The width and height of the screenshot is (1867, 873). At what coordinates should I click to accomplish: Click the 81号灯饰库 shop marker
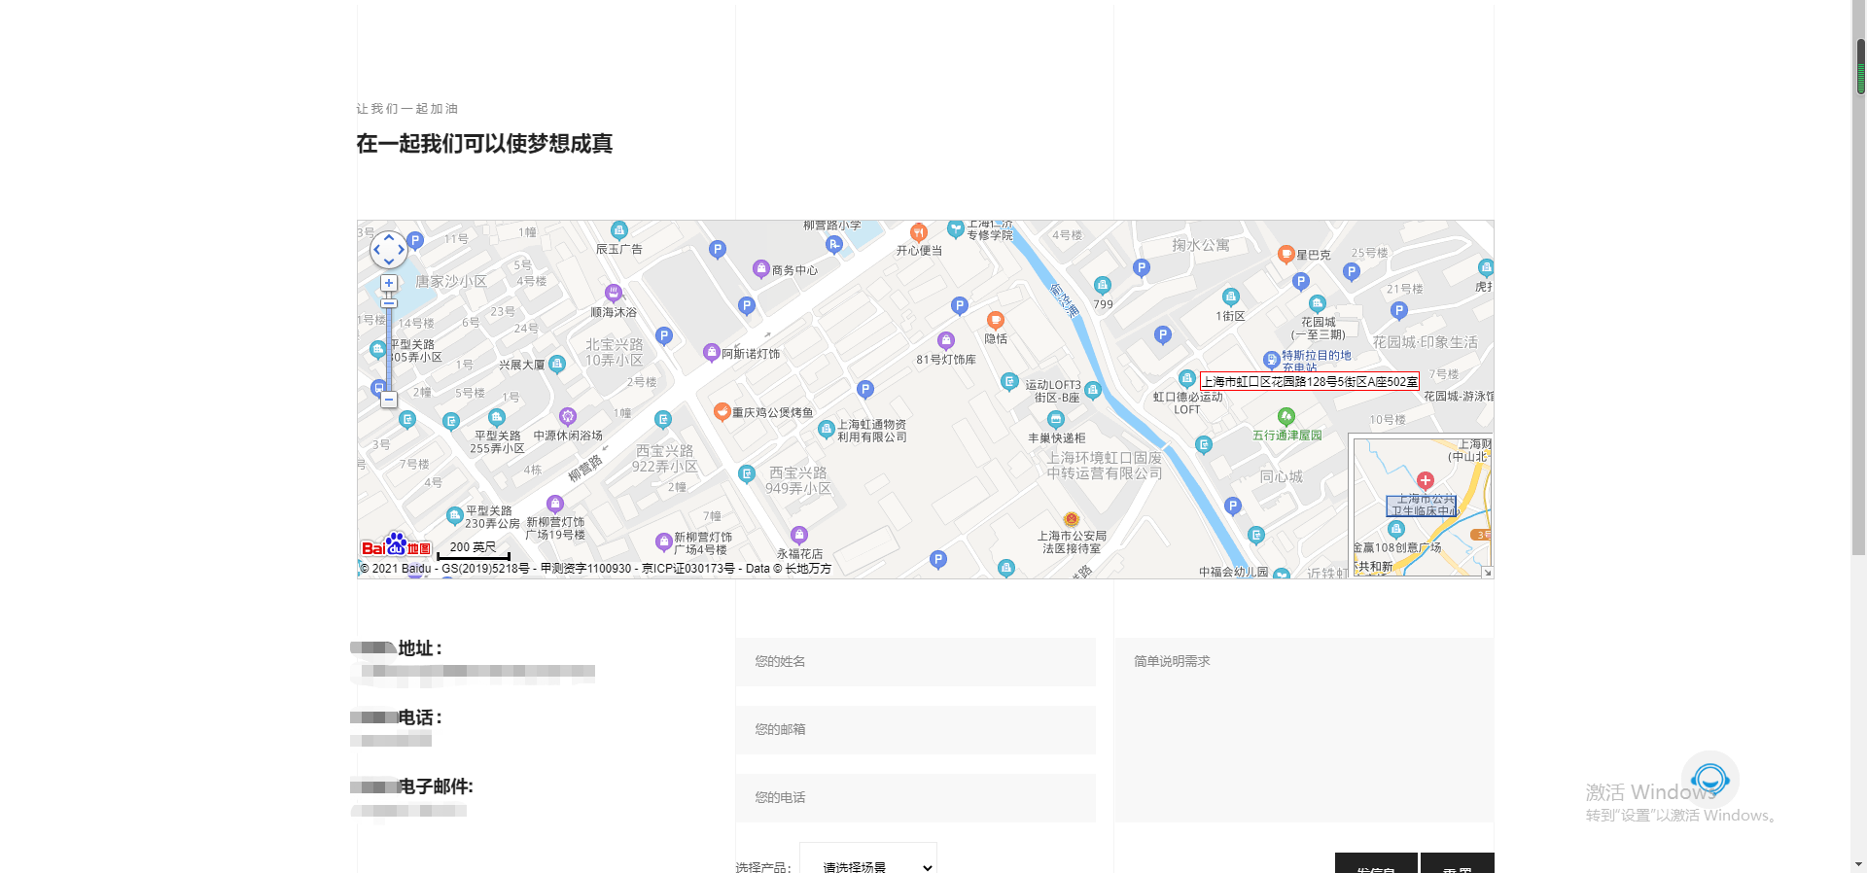pyautogui.click(x=946, y=341)
